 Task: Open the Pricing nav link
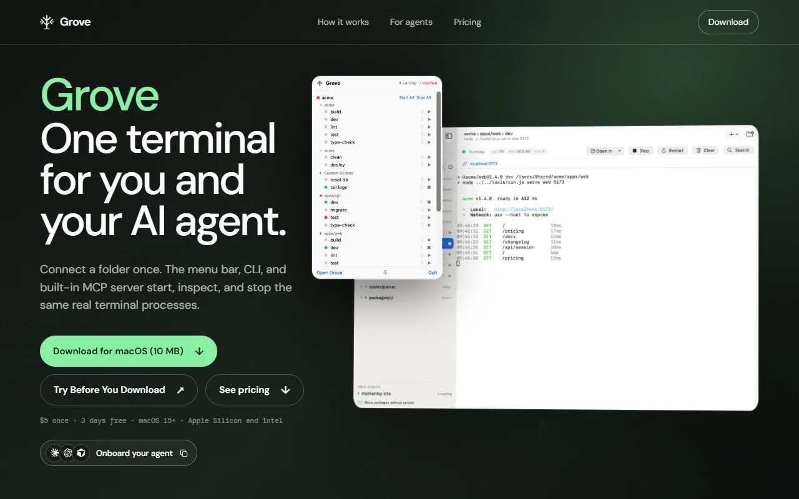click(x=468, y=22)
